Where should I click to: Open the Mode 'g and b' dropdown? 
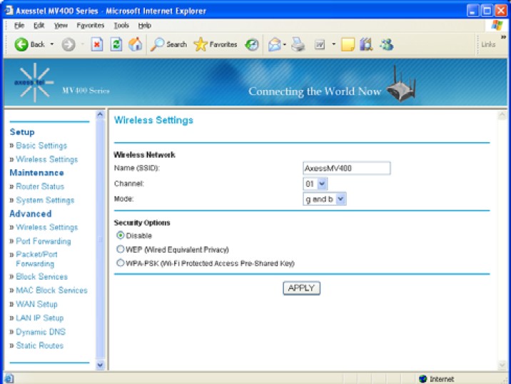tap(340, 199)
